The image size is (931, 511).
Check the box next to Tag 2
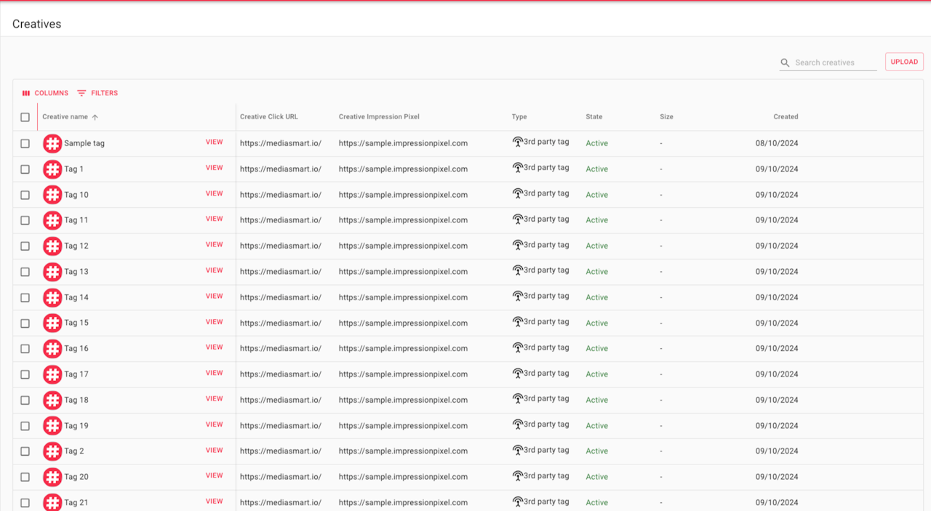[x=25, y=451]
